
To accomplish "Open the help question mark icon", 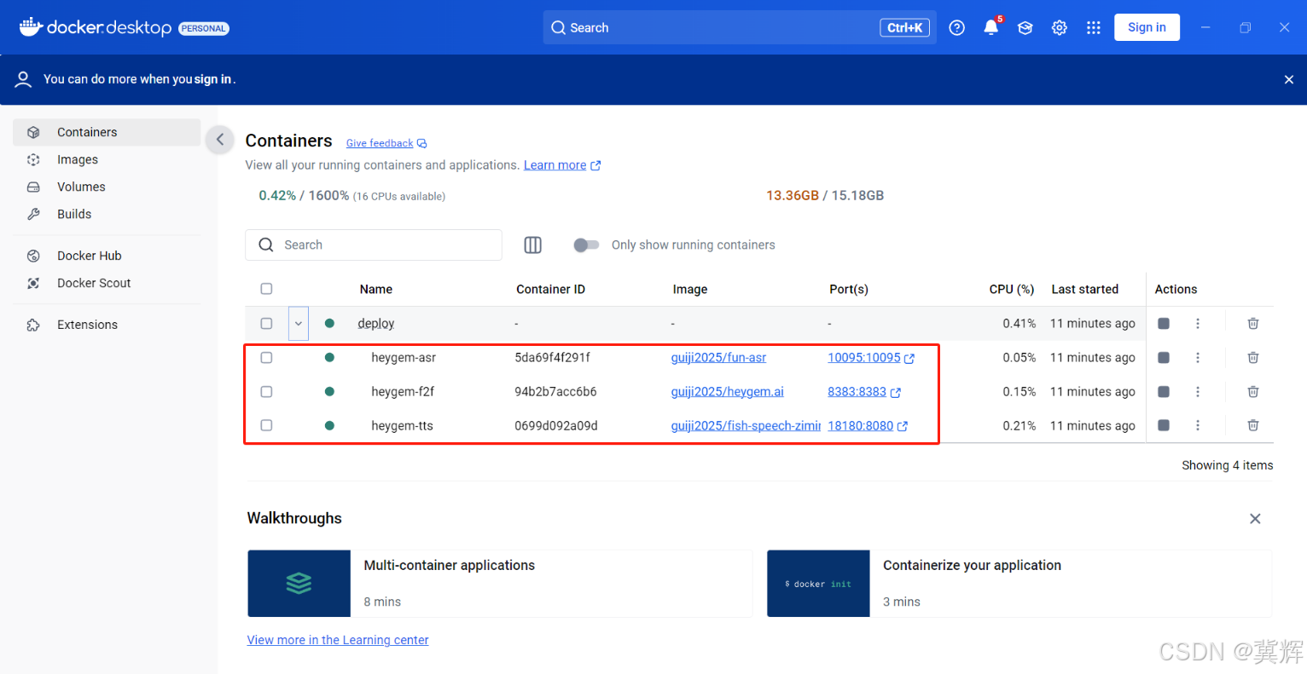I will [x=957, y=28].
